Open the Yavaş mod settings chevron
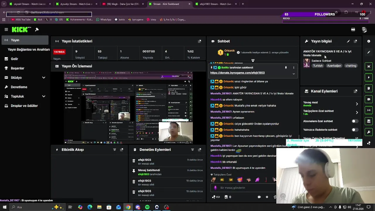 tap(357, 104)
